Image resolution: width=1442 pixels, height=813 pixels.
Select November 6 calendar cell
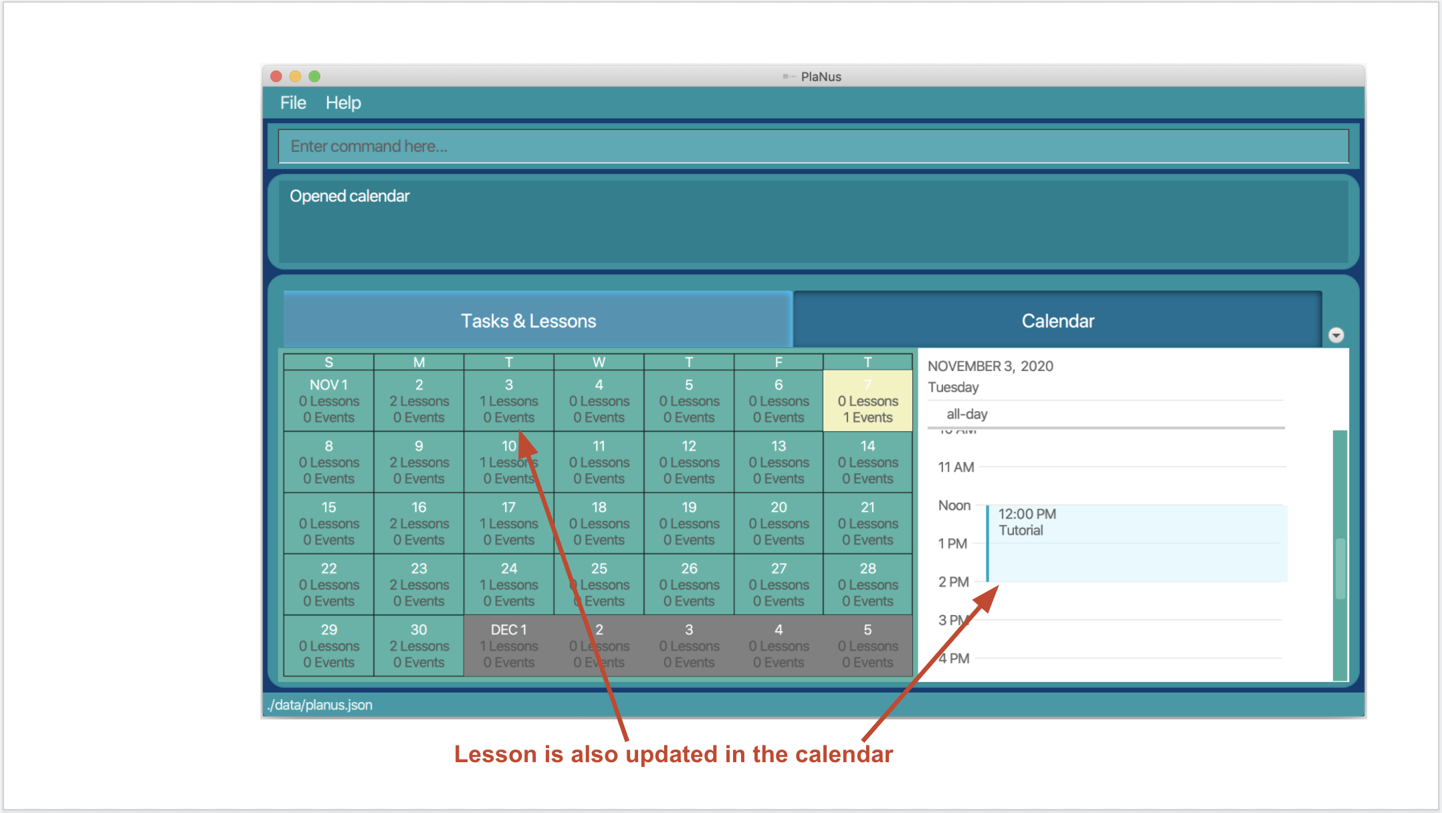779,400
